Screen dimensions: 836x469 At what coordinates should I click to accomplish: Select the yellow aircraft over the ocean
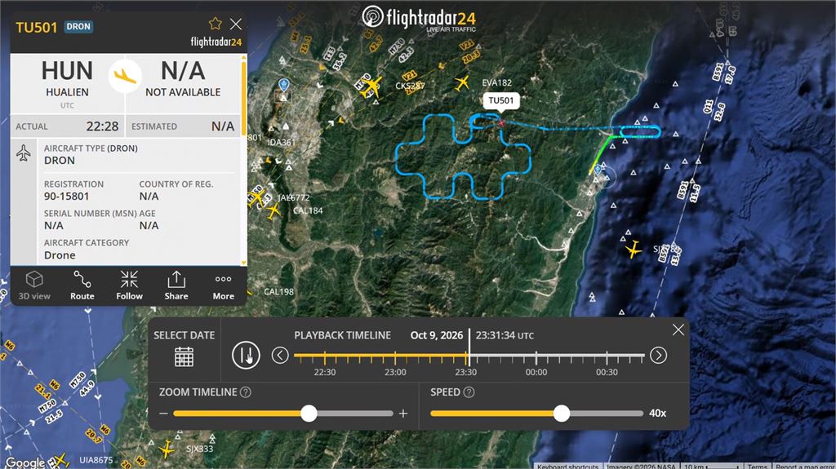tap(633, 250)
